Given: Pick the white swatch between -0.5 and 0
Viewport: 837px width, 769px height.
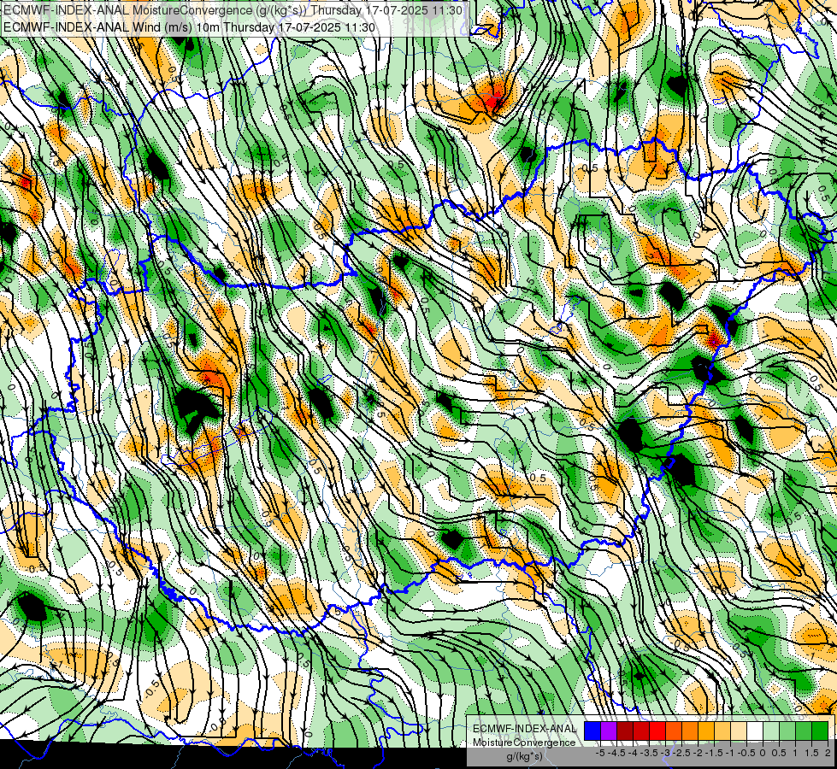Looking at the screenshot, I should coord(755,731).
